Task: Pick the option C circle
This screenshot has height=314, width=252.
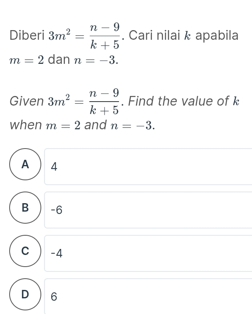Action: tap(26, 251)
